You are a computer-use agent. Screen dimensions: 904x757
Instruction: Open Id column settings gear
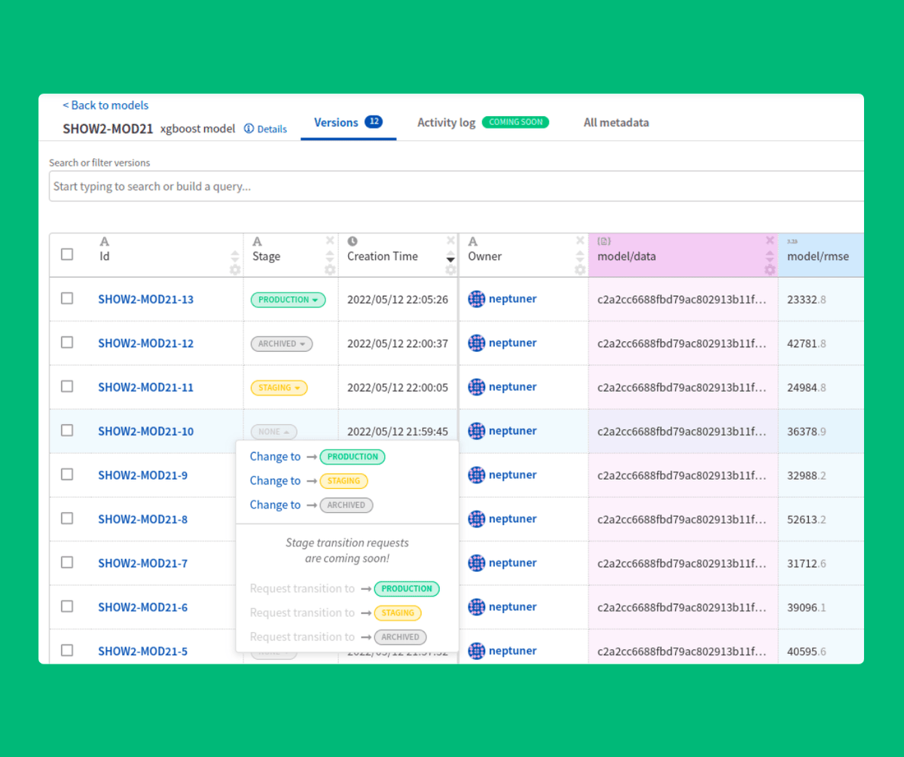pos(235,270)
